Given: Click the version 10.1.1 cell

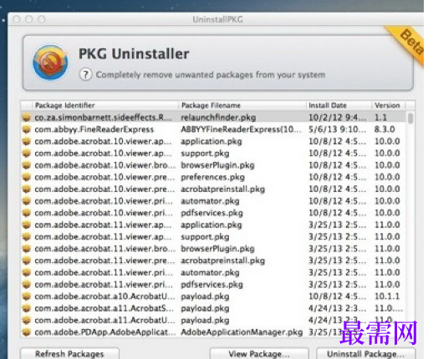Looking at the screenshot, I should coord(387,296).
